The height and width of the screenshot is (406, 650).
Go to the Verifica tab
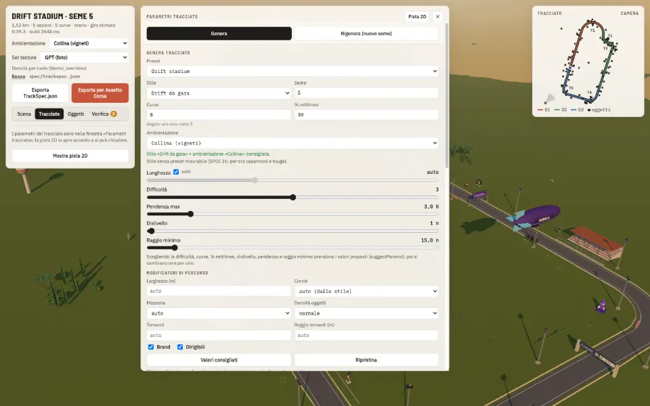104,114
